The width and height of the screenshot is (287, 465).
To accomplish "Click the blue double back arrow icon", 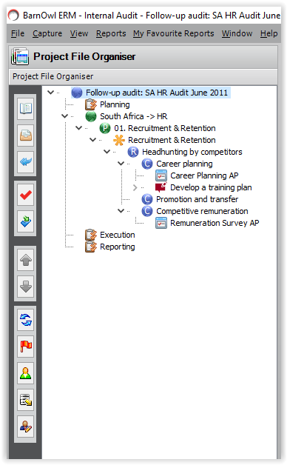I will [x=25, y=162].
